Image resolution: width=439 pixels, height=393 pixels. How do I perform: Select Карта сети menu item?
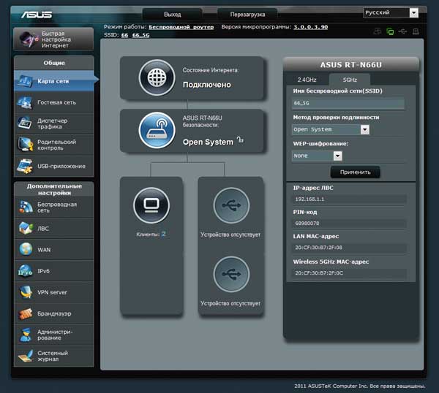click(x=54, y=81)
